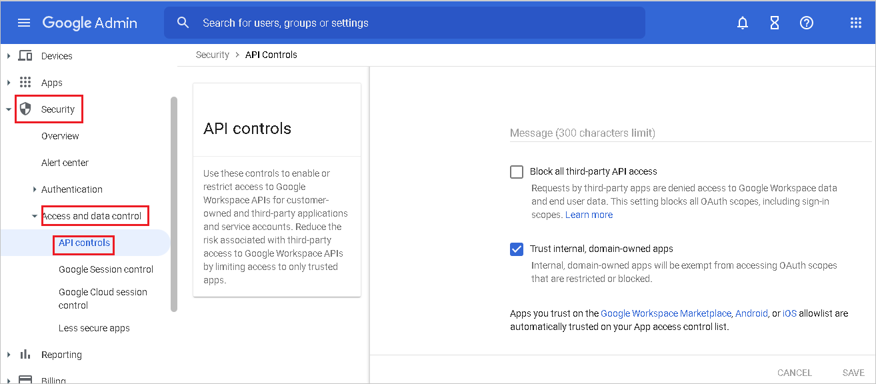Uncheck Trust internal, domain-owned apps
This screenshot has height=384, width=876.
point(517,249)
